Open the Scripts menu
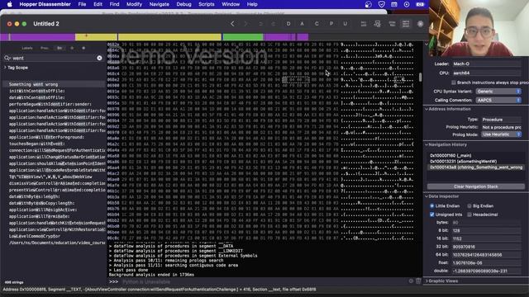The image size is (529, 297). coord(207,4)
